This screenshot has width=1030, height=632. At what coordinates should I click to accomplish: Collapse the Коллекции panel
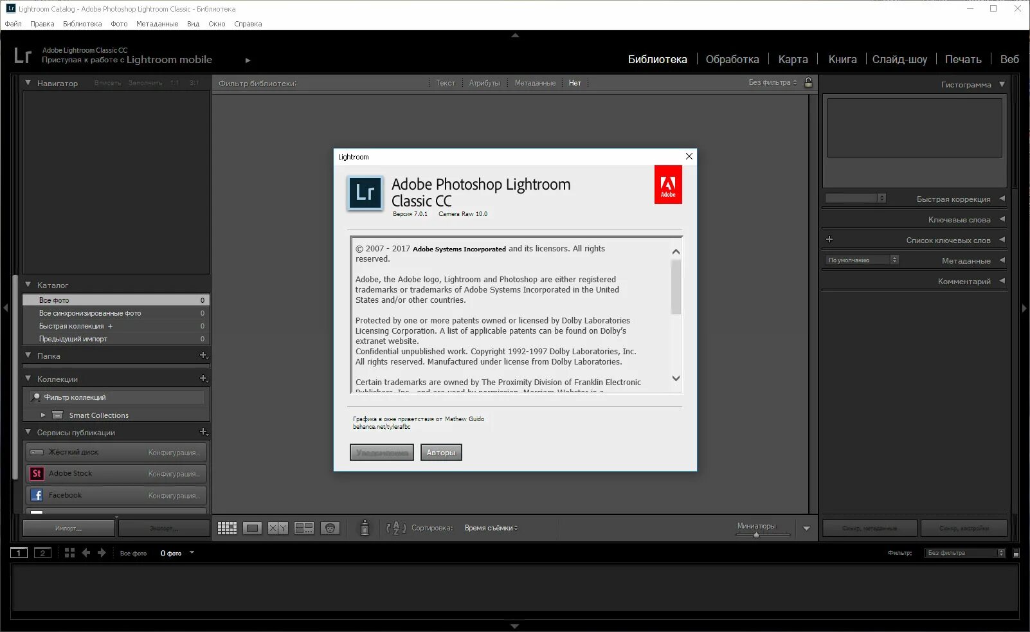pos(28,379)
